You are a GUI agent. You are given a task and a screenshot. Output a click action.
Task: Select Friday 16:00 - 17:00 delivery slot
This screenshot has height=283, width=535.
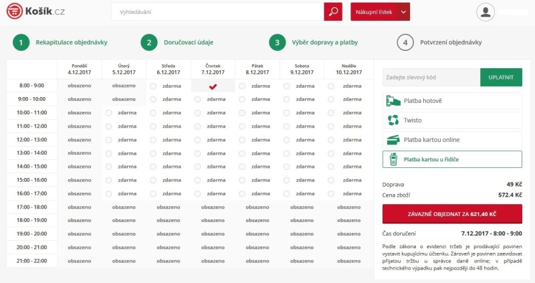click(x=242, y=193)
